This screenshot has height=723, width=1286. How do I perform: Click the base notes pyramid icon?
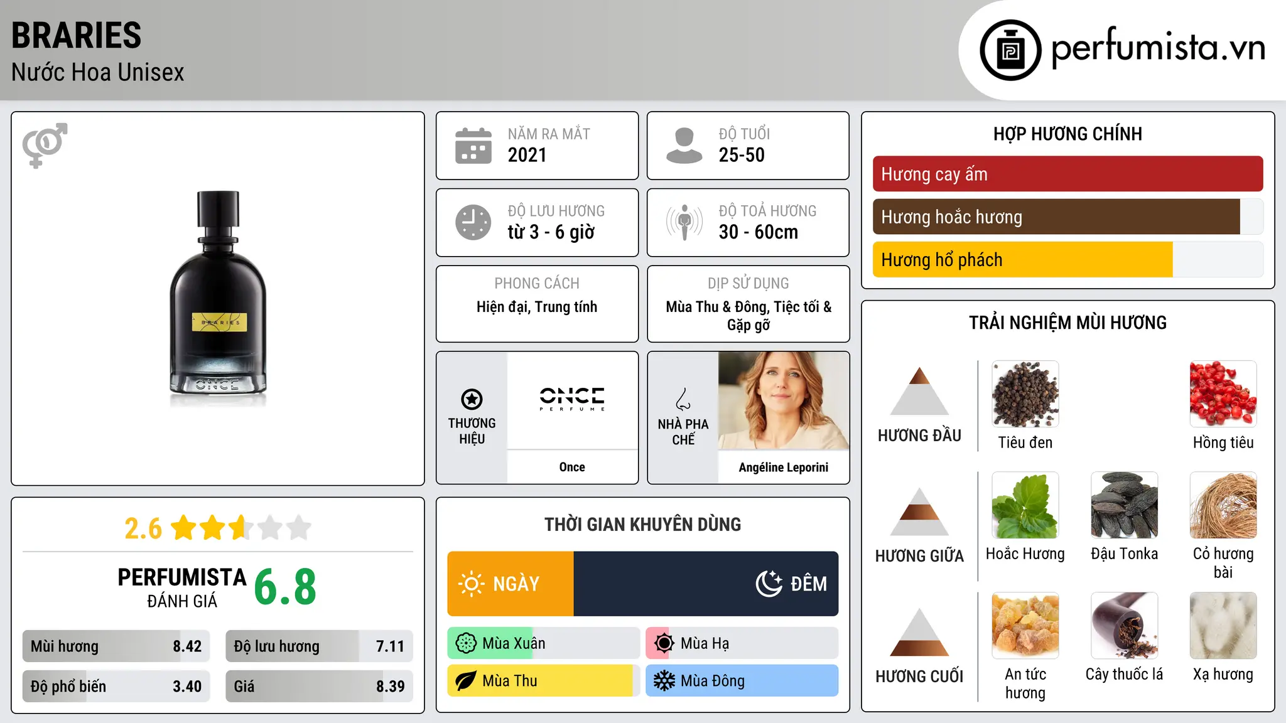pos(919,632)
